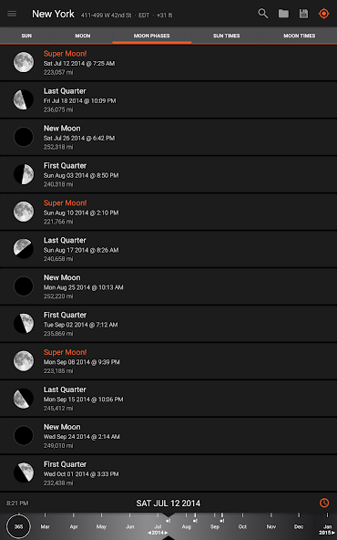Tap the 365 year-range circle
This screenshot has height=540, width=337.
pos(18,526)
